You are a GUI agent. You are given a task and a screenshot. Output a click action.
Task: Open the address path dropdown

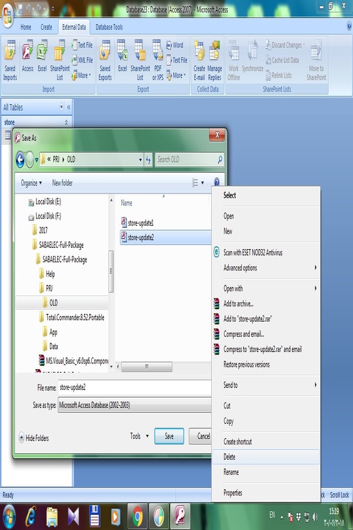click(x=140, y=160)
